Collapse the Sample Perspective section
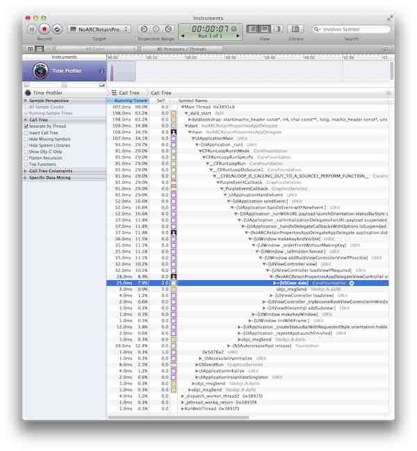This screenshot has width=417, height=451. pyautogui.click(x=26, y=101)
